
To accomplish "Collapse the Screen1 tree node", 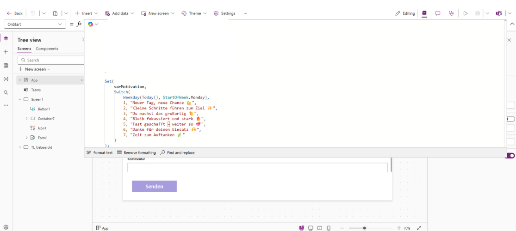I will pos(20,99).
